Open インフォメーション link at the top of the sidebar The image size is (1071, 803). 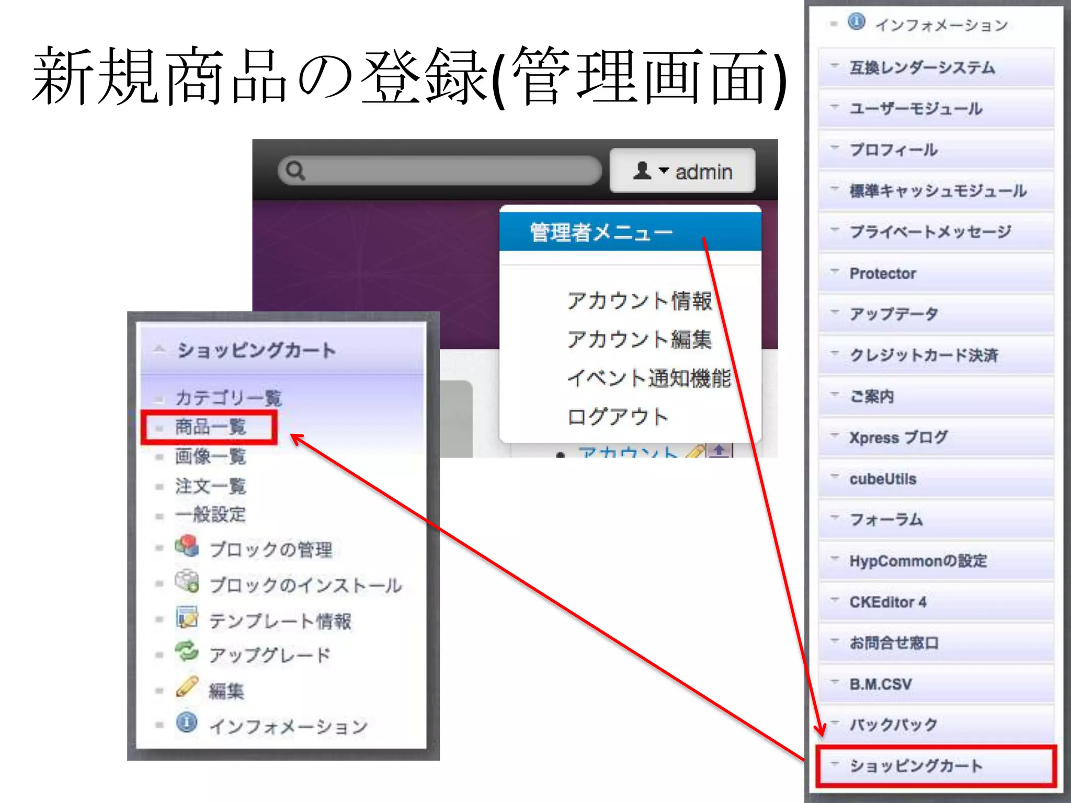(x=941, y=25)
